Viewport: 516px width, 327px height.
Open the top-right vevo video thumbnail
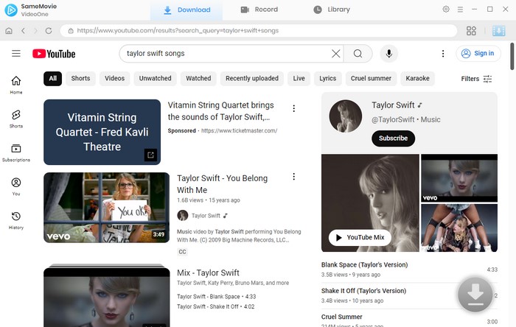[459, 177]
